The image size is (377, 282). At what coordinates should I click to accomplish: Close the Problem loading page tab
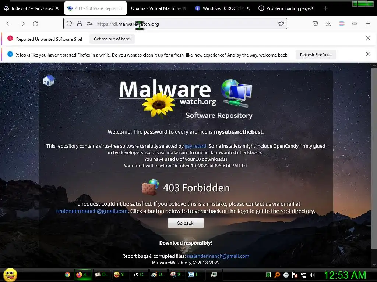[311, 8]
